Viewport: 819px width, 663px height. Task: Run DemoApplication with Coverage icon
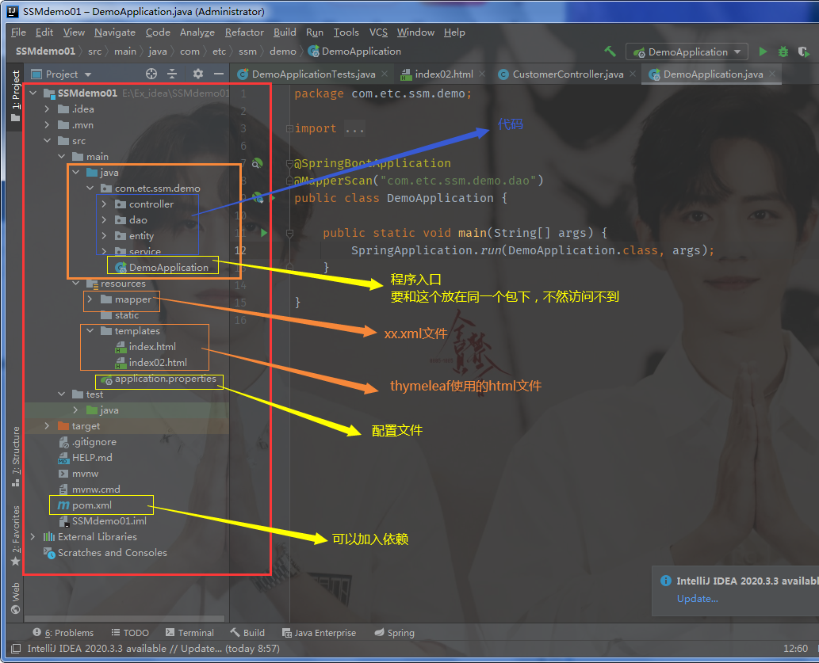click(x=803, y=51)
